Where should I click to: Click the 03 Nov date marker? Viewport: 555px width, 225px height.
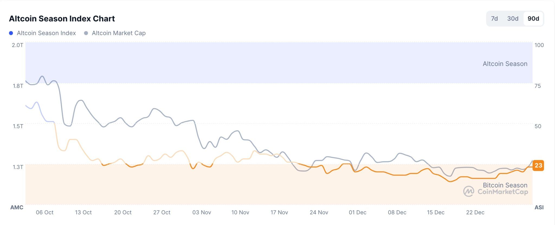(202, 213)
